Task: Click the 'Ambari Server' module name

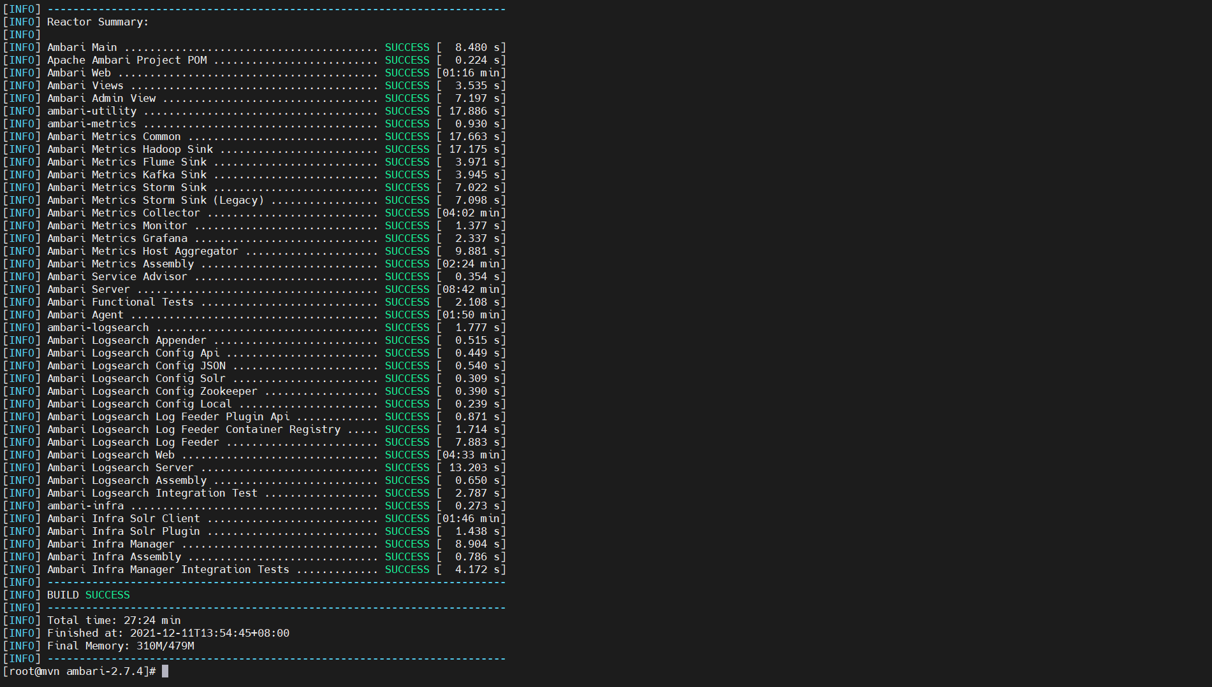Action: (x=89, y=289)
